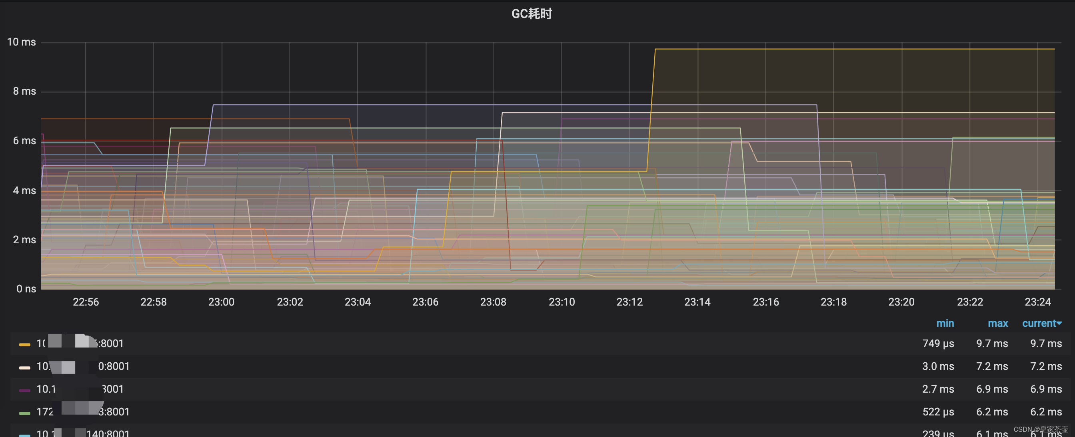
Task: Sort legend by the max column
Action: coord(997,323)
